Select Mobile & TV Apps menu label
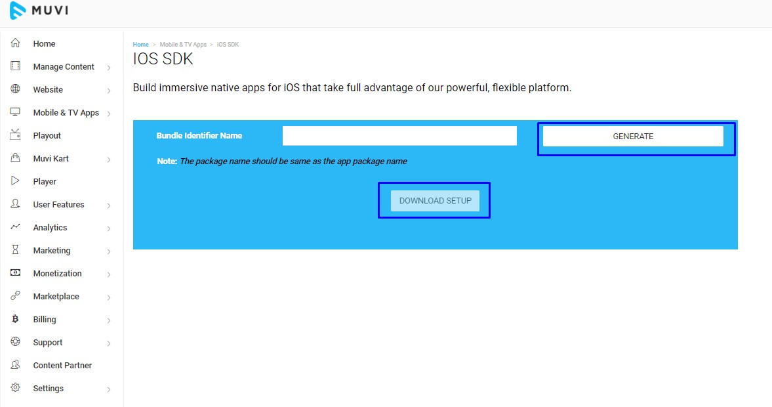The image size is (772, 407). 66,112
